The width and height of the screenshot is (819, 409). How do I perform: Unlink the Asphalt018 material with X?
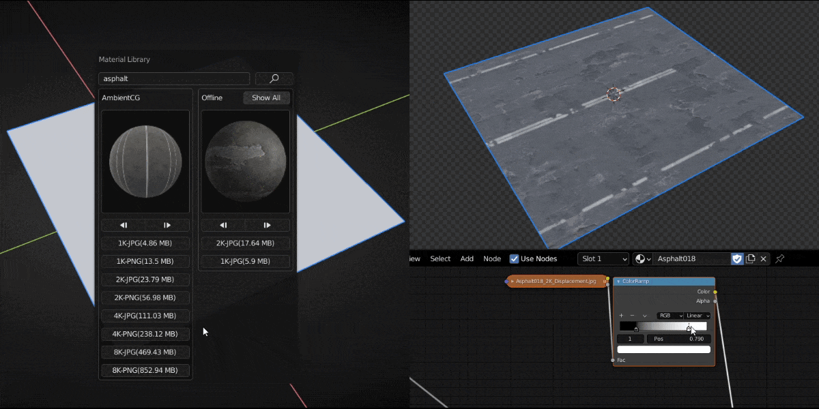pyautogui.click(x=764, y=259)
